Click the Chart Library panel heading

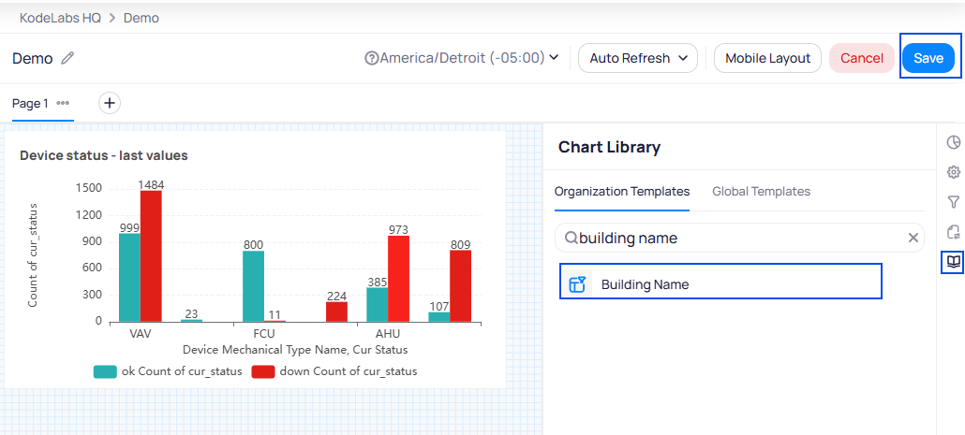tap(609, 147)
